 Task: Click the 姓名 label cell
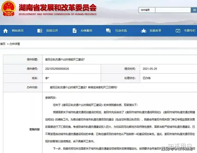[x=23, y=78]
